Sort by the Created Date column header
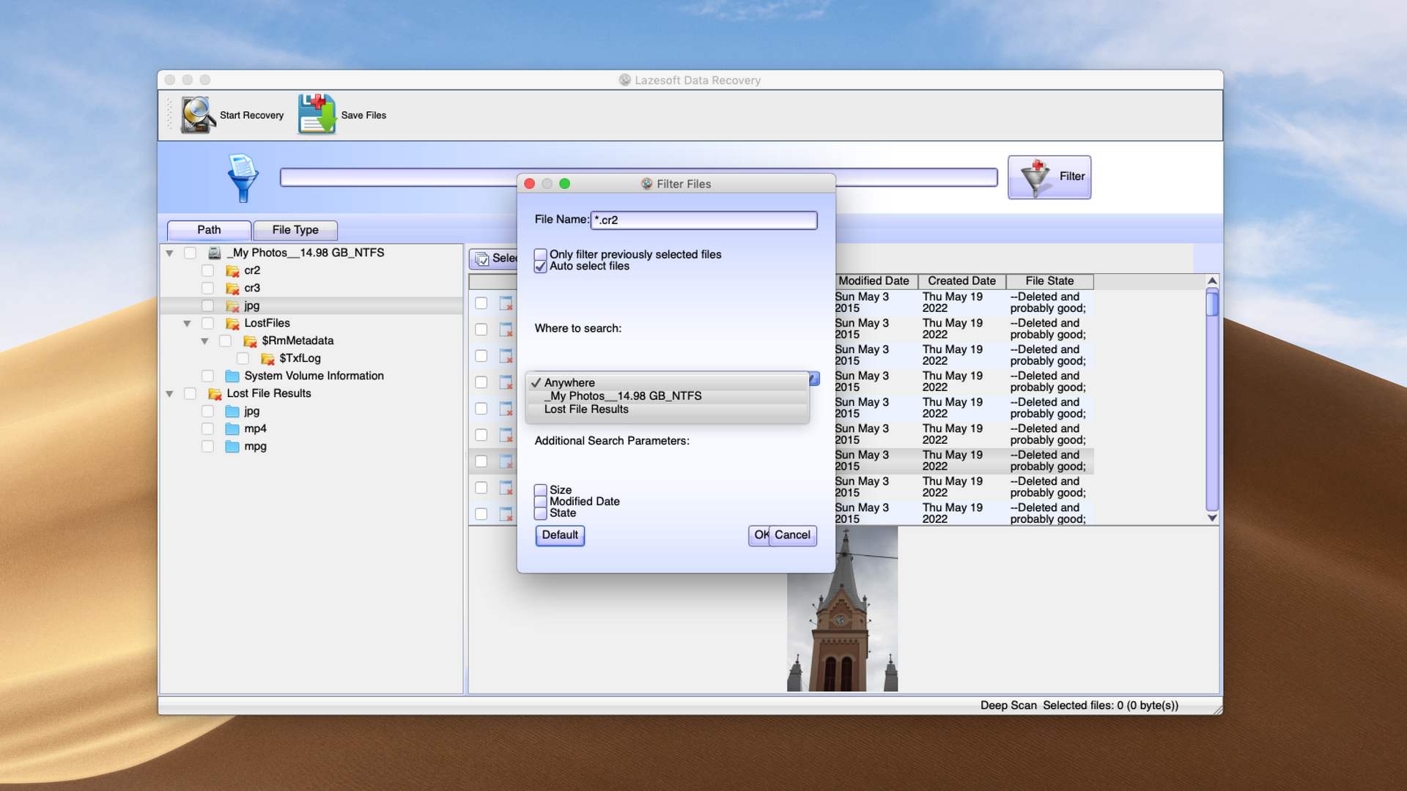Viewport: 1407px width, 791px height. pyautogui.click(x=961, y=281)
